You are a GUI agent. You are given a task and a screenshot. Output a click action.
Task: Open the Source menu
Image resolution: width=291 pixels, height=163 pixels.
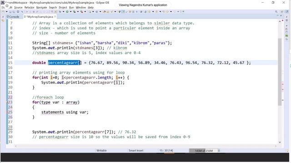pos(18,7)
